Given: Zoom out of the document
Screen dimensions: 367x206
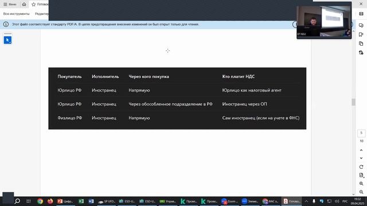Looking at the screenshot, I should [361, 192].
